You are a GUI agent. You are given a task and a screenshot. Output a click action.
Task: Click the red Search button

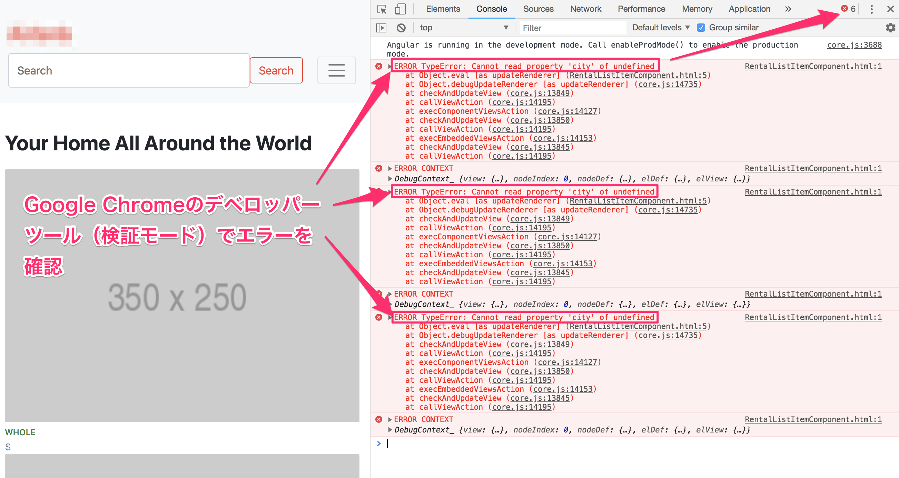click(276, 70)
